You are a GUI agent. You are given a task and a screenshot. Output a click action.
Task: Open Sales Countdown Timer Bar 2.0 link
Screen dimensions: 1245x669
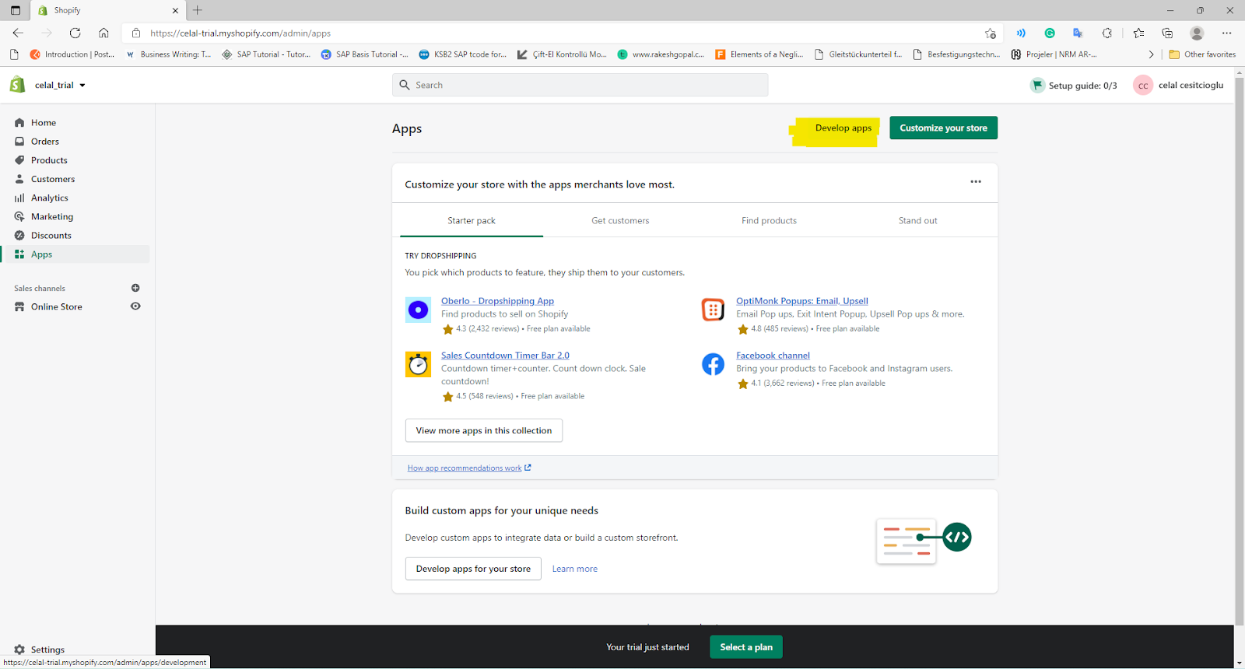coord(505,356)
